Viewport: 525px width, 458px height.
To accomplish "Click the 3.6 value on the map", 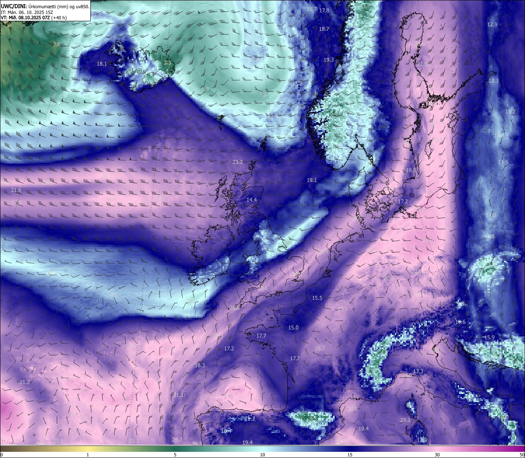I will [x=57, y=44].
